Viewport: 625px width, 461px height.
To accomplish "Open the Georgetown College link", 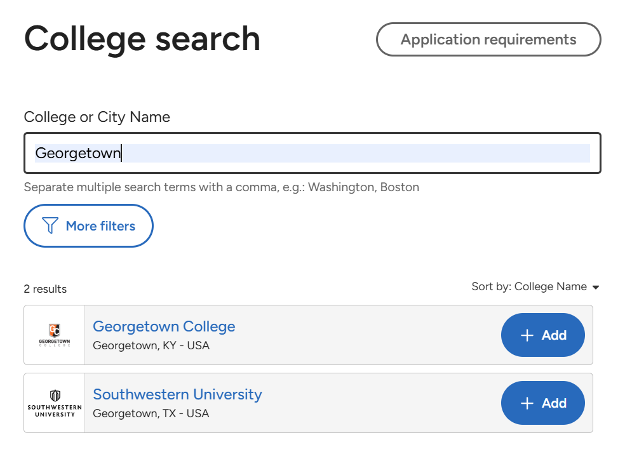I will coord(164,326).
